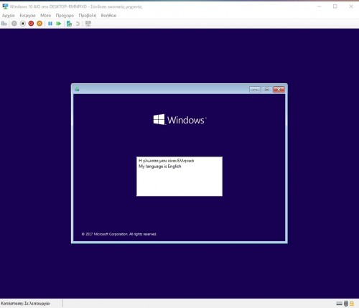The width and height of the screenshot is (359, 308).
Task: Turn off the VM with the black square icon
Action: (x=23, y=24)
